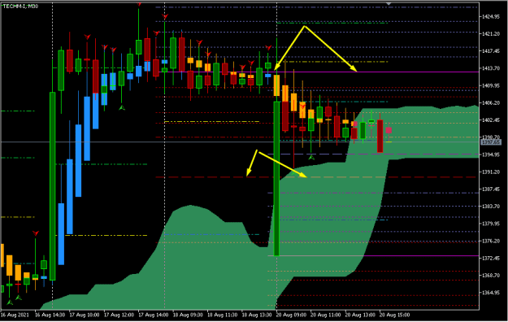Click time axis label 20 Aug 13:00

point(360,315)
